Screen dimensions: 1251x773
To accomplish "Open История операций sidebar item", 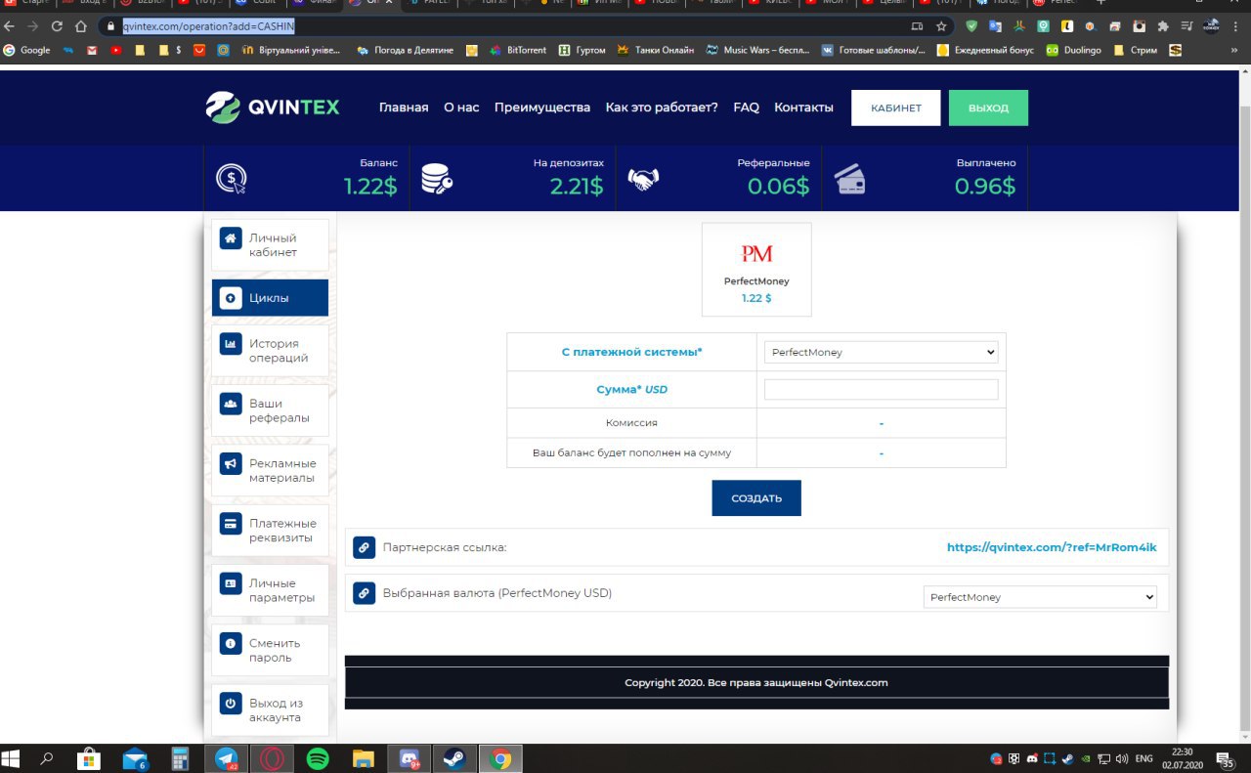I will pos(271,351).
